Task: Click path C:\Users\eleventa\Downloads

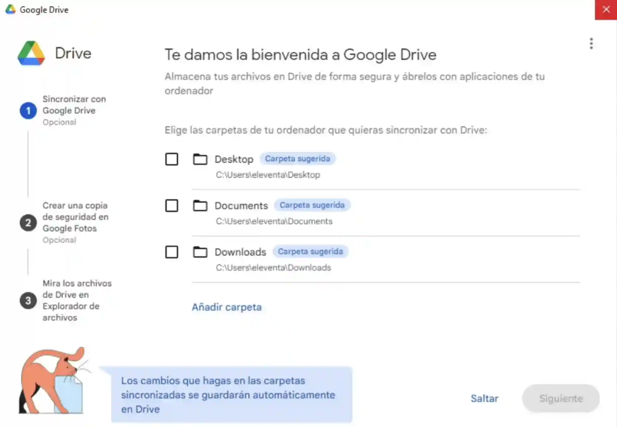Action: [x=274, y=267]
